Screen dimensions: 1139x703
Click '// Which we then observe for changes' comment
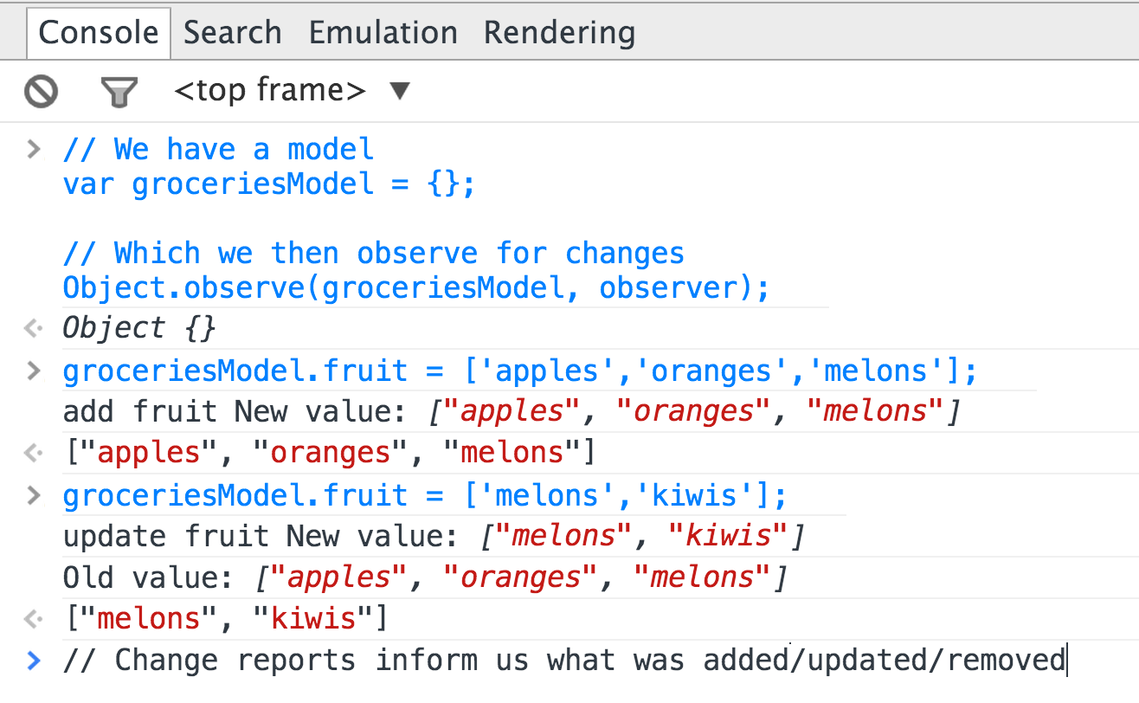pyautogui.click(x=374, y=254)
